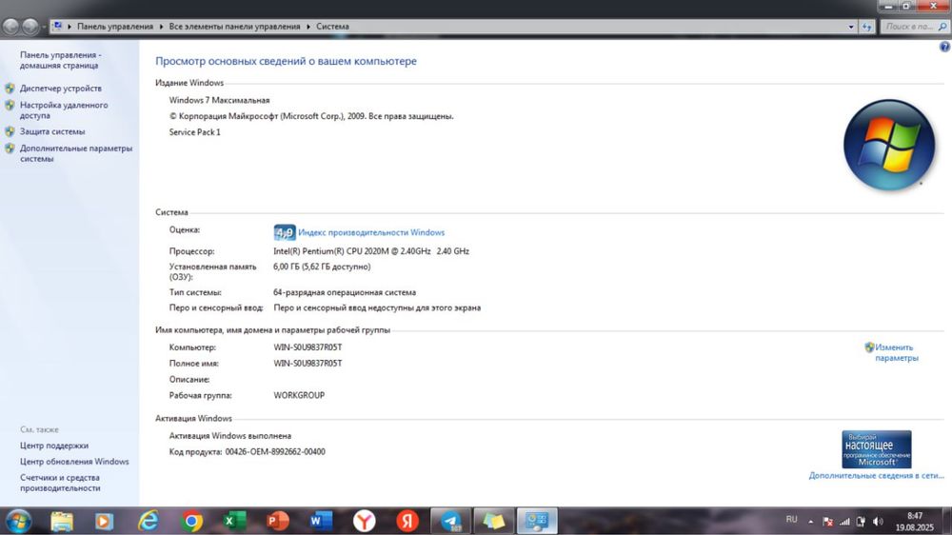Viewport: 952px width, 535px height.
Task: Open Настройка удаленного доступа
Action: [x=64, y=109]
